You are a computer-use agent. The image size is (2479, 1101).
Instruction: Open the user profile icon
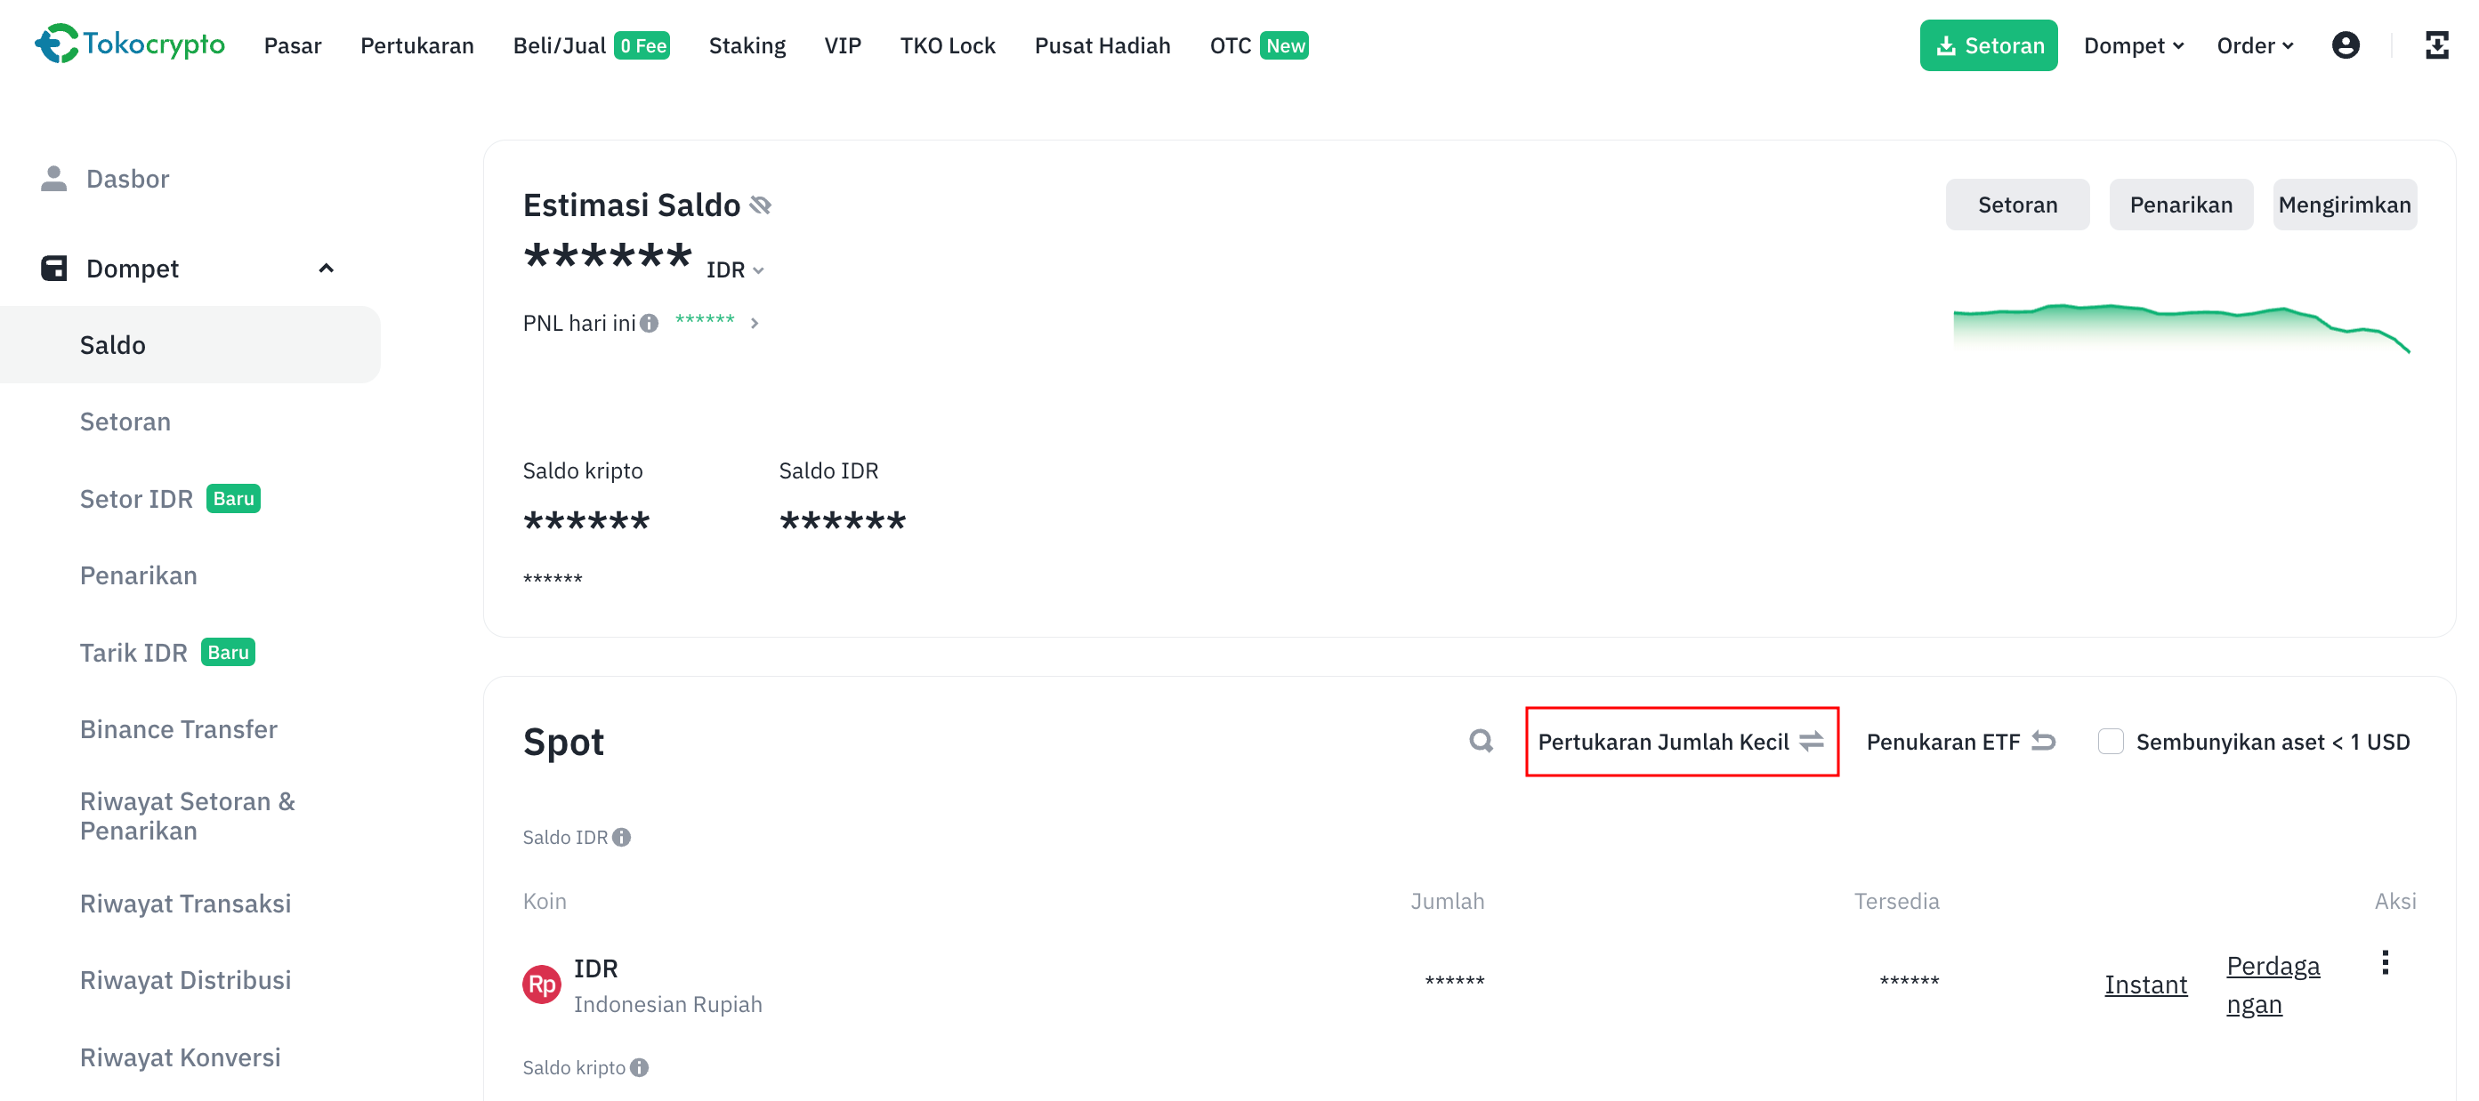[x=2346, y=45]
